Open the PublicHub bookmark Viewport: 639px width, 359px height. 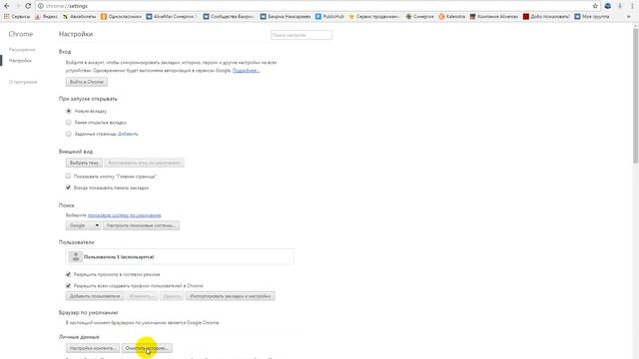329,17
